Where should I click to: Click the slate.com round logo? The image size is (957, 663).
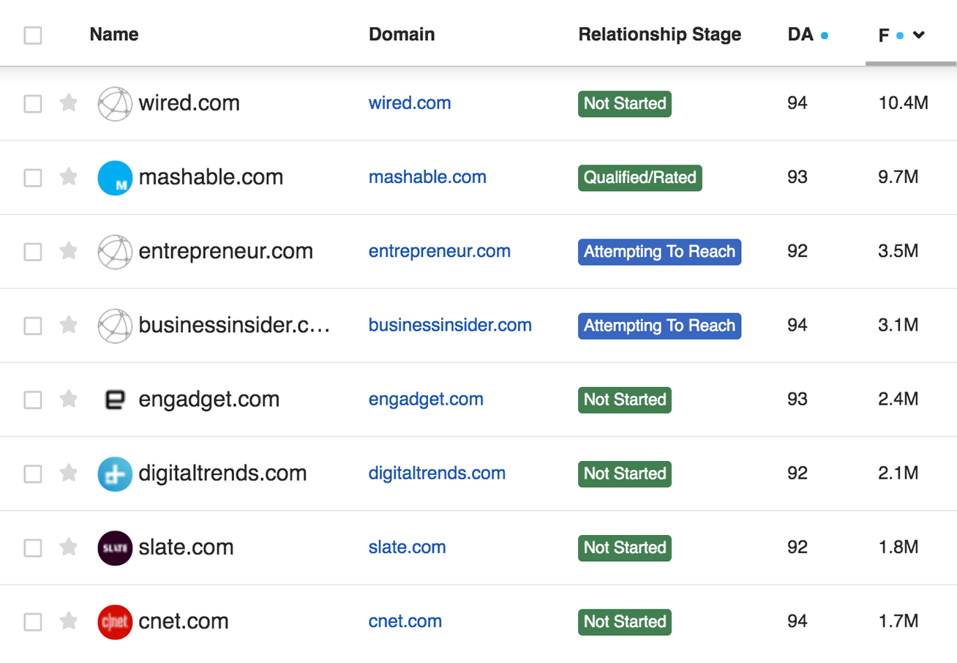[115, 547]
